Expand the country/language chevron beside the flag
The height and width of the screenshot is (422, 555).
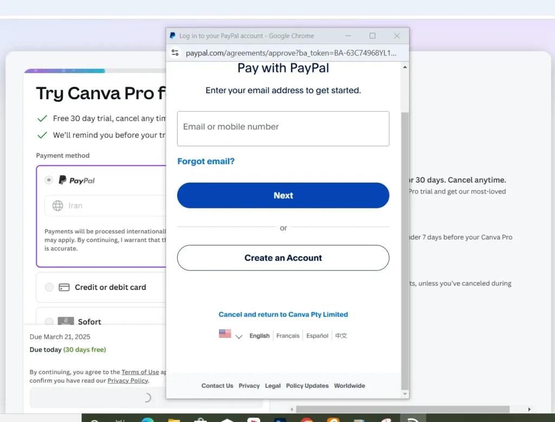[239, 336]
